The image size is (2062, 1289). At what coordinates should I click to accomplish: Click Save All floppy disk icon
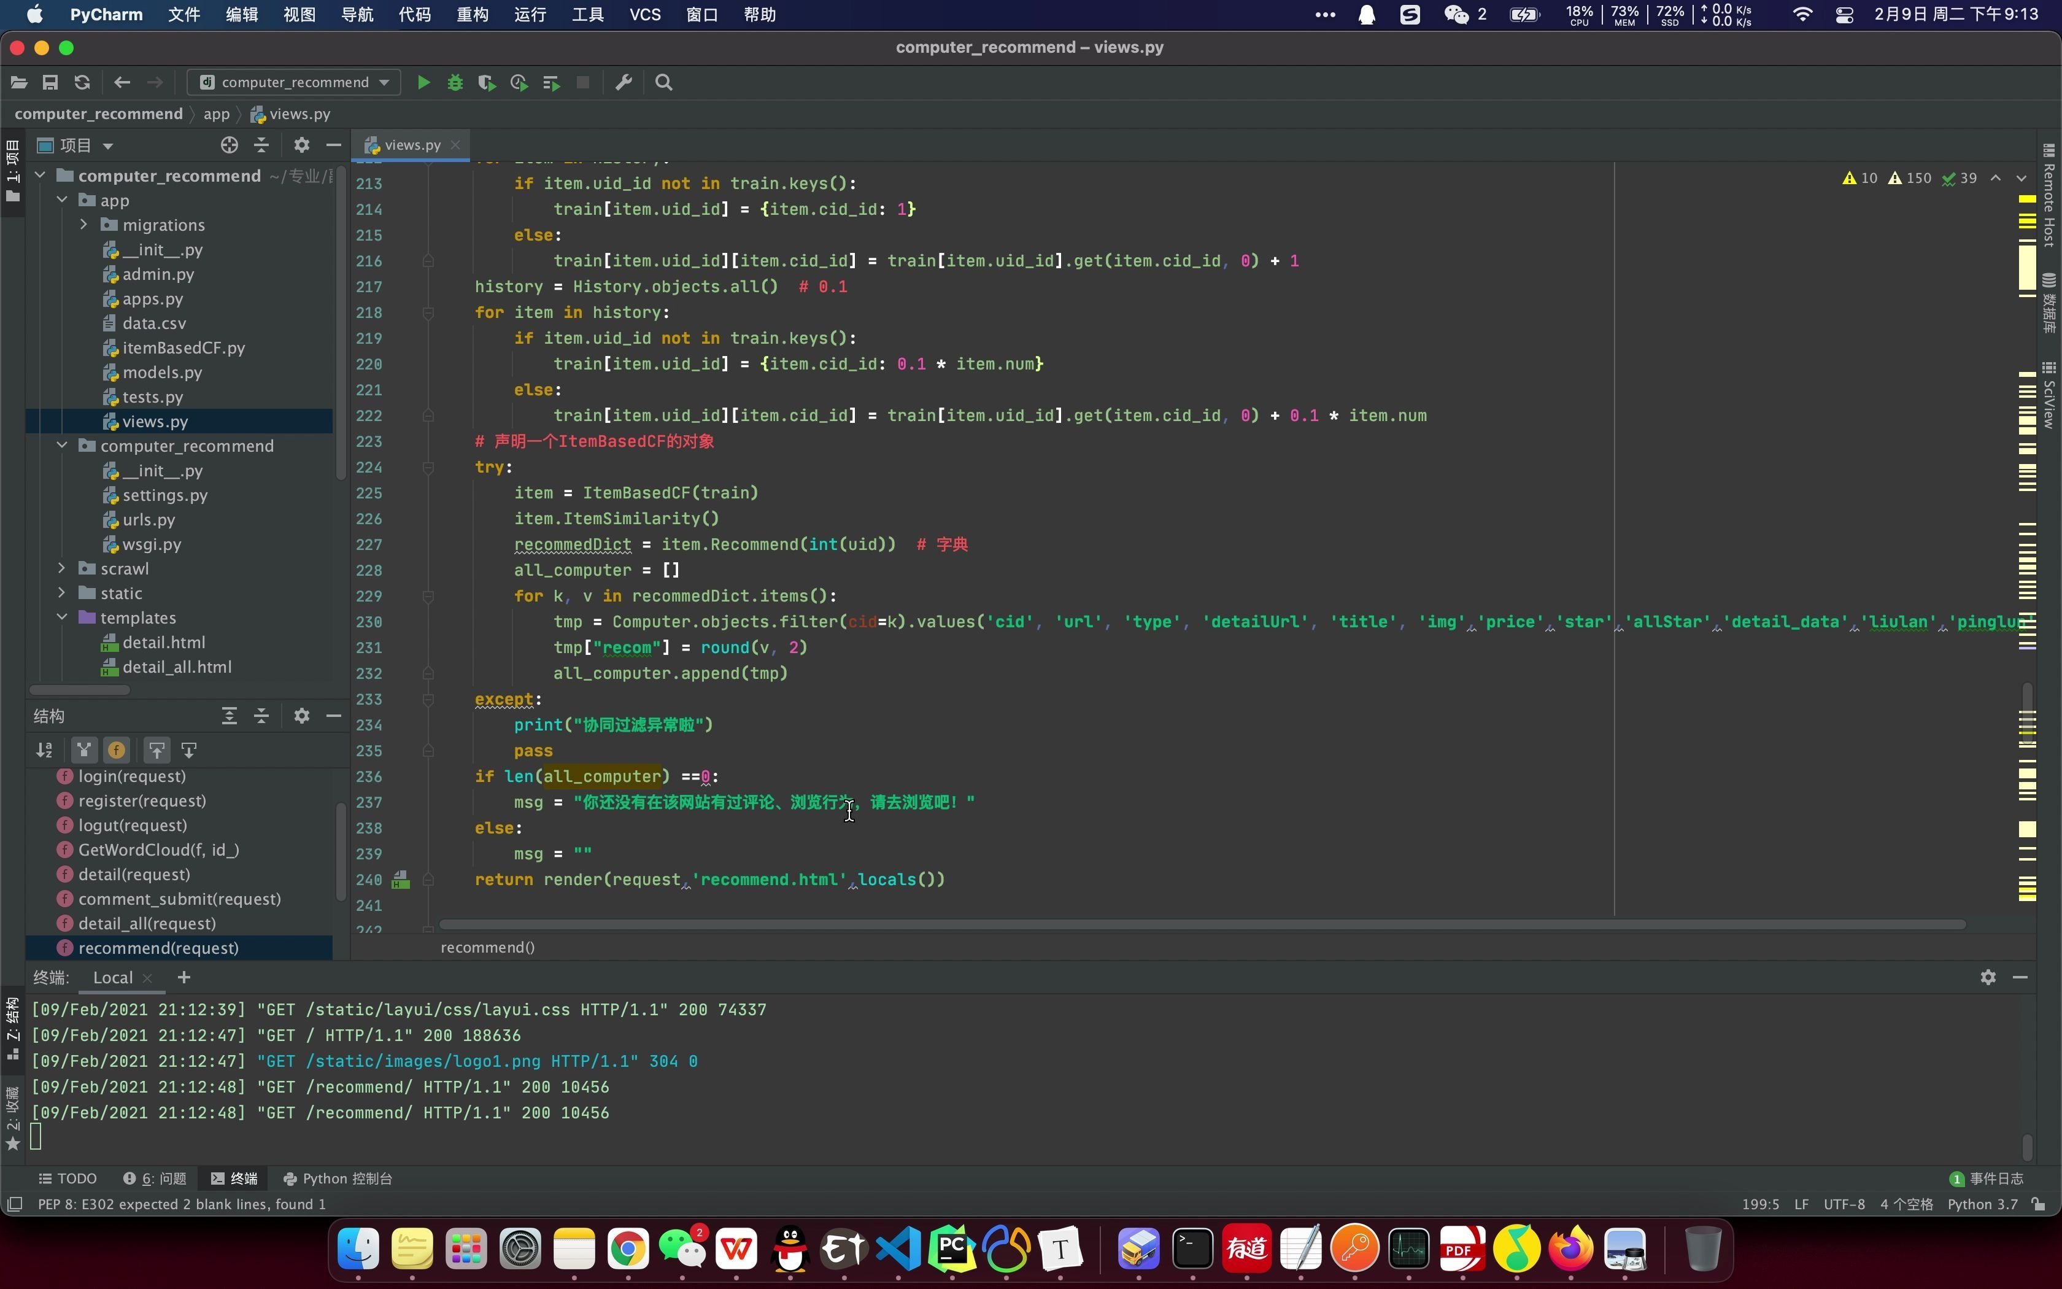coord(50,83)
